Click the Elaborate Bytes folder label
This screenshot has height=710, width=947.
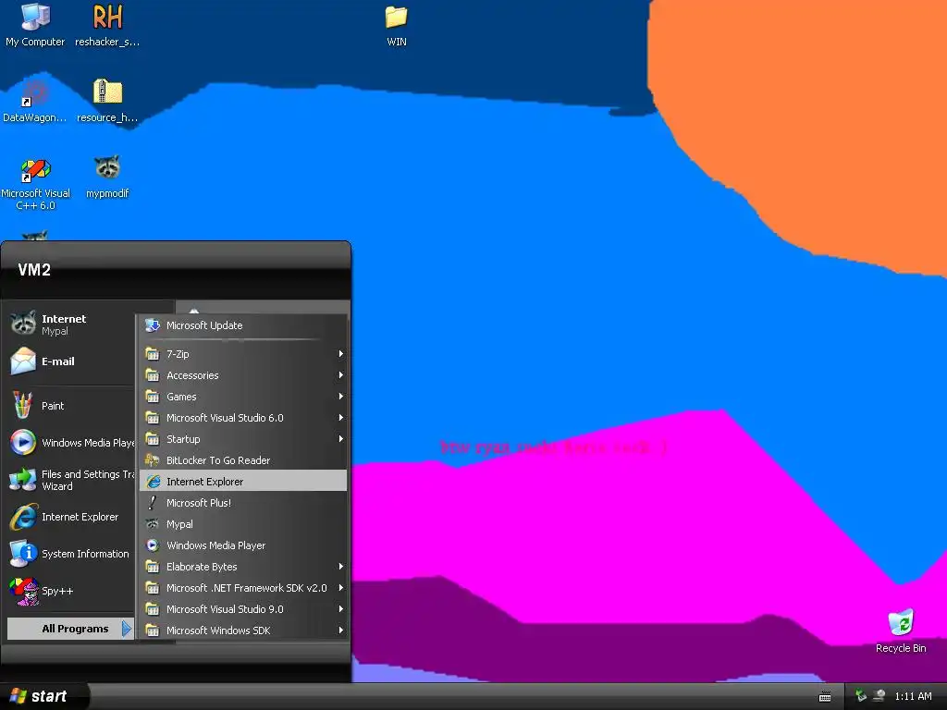point(202,567)
